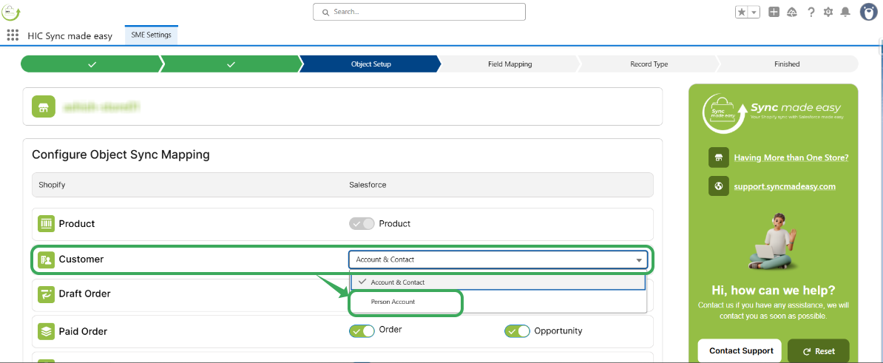Expand the Customer mapping dropdown
The image size is (883, 363).
pos(498,259)
